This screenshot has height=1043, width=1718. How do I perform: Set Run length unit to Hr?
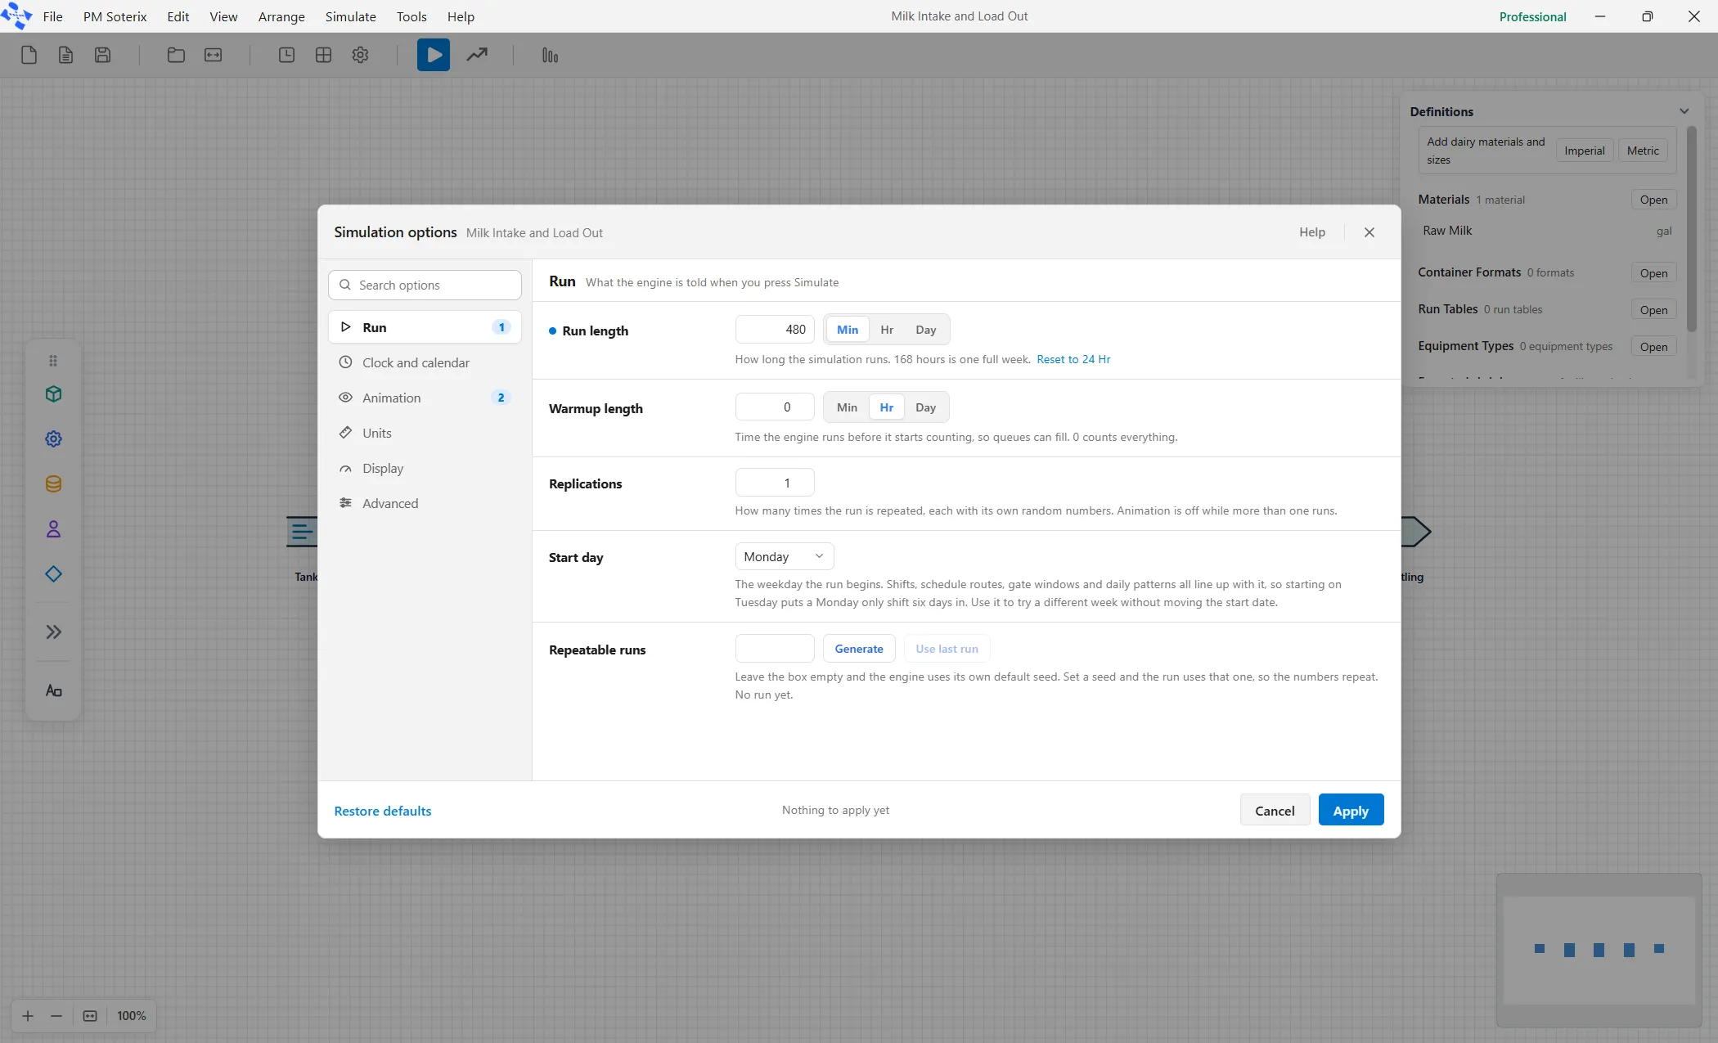[887, 330]
